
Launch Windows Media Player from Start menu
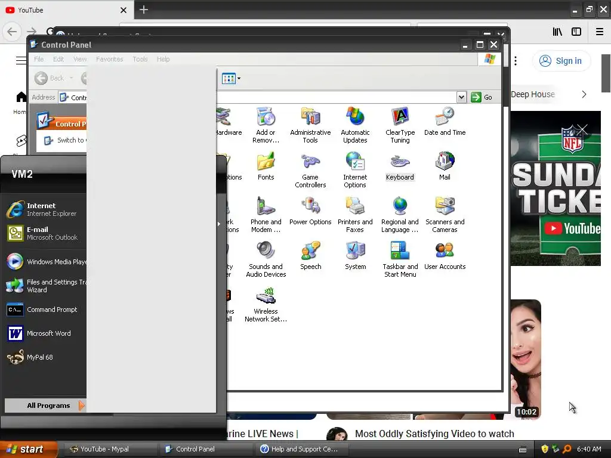pyautogui.click(x=45, y=262)
